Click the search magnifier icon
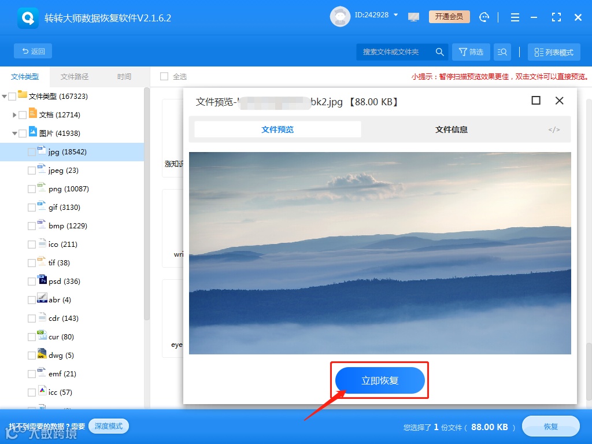 [439, 51]
